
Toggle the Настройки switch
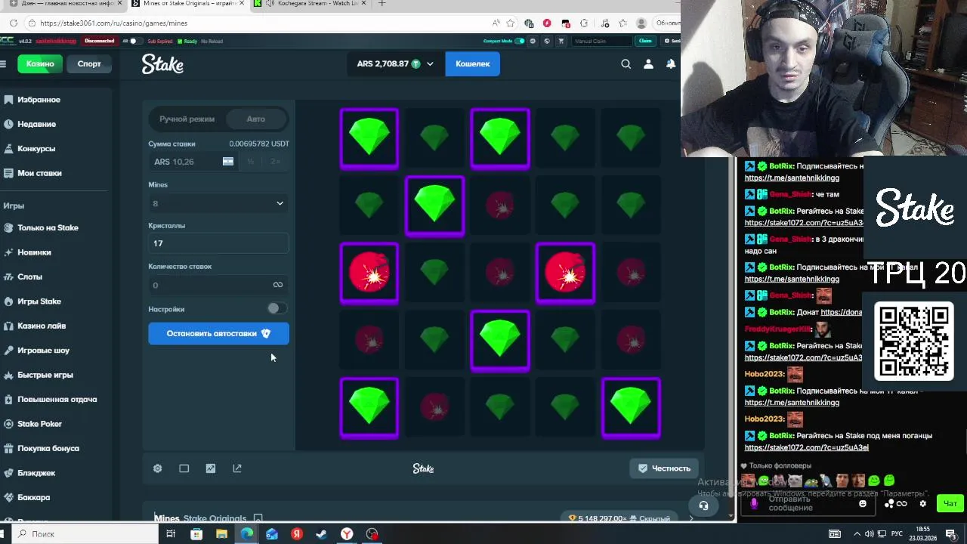[277, 308]
